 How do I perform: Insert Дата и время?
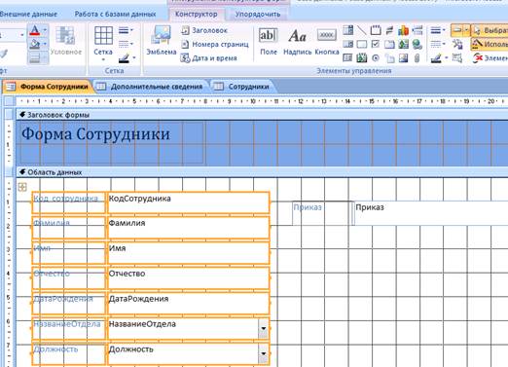click(x=209, y=58)
